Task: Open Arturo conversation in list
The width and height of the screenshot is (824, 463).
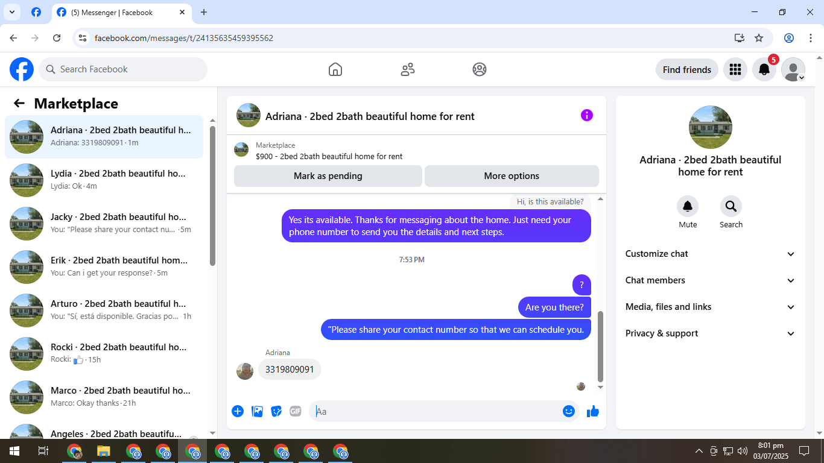Action: click(x=104, y=310)
